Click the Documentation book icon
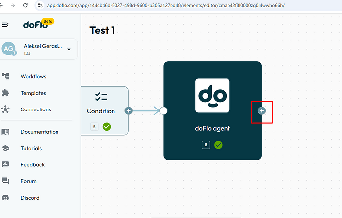The width and height of the screenshot is (342, 218). point(5,132)
